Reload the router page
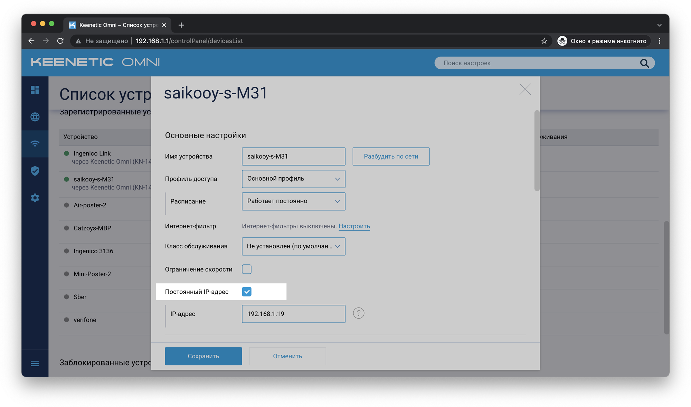The width and height of the screenshot is (691, 407). 60,41
